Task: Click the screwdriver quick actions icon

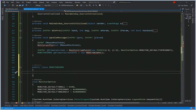Action: [x=16, y=72]
